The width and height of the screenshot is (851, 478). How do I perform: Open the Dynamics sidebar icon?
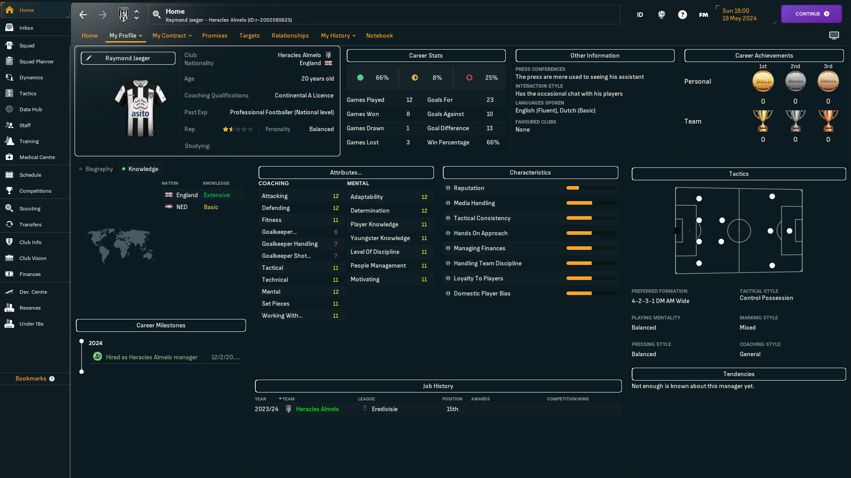pyautogui.click(x=9, y=77)
